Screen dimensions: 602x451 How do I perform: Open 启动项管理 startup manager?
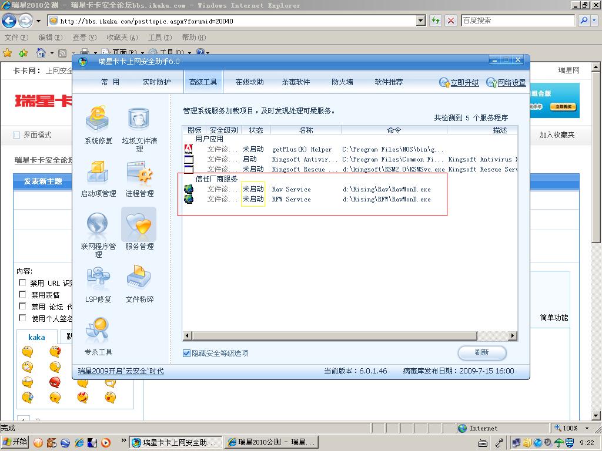(x=98, y=178)
